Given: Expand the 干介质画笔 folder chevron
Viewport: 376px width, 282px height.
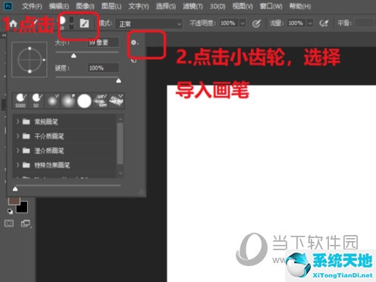Looking at the screenshot, I should 17,136.
